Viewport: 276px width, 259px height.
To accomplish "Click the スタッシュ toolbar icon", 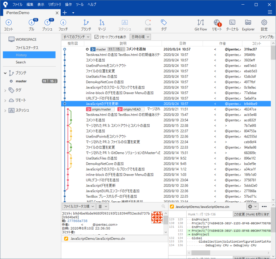I will (125, 25).
